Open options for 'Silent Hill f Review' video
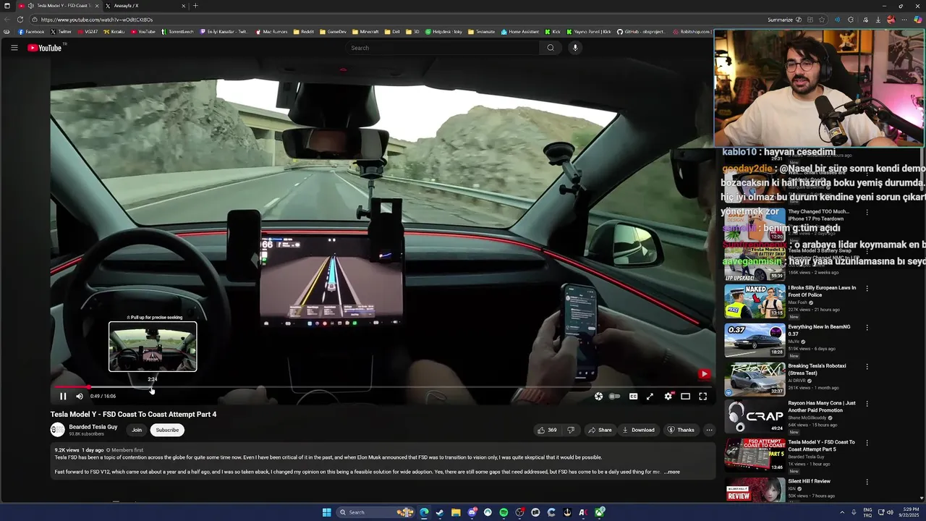 click(x=867, y=482)
